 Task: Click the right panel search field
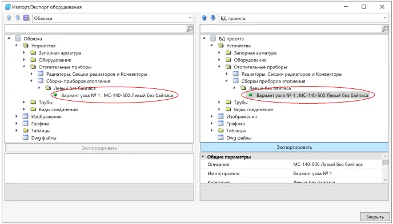(x=291, y=28)
